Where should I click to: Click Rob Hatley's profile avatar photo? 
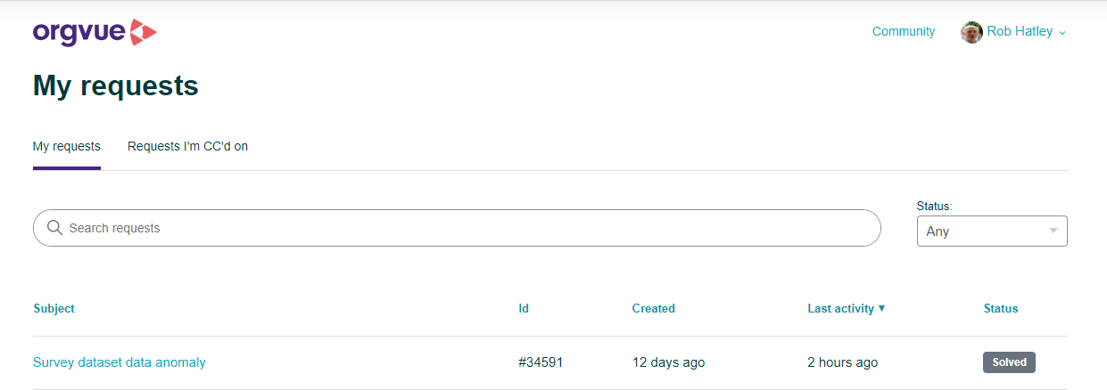(971, 32)
